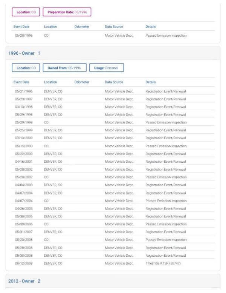Click the Title #12R750747 entry dated 08/12/2008
This screenshot has height=293, width=226.
click(163, 263)
